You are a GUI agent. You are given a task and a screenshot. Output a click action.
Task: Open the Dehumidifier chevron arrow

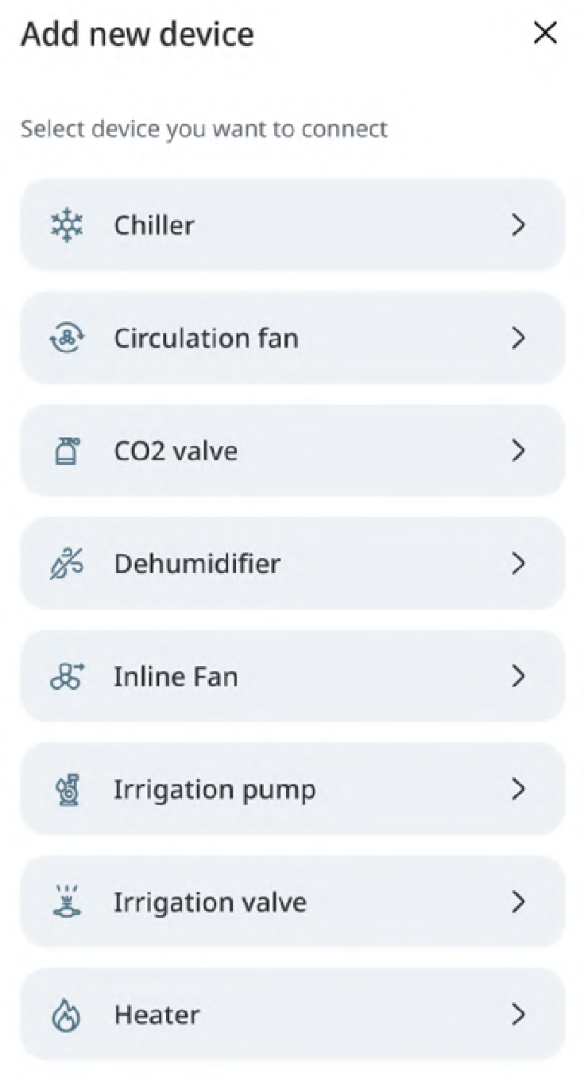(519, 564)
